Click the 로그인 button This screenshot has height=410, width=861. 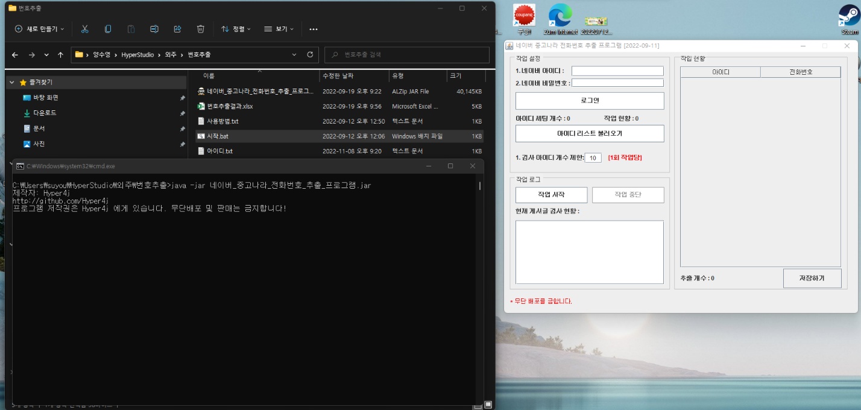[590, 101]
